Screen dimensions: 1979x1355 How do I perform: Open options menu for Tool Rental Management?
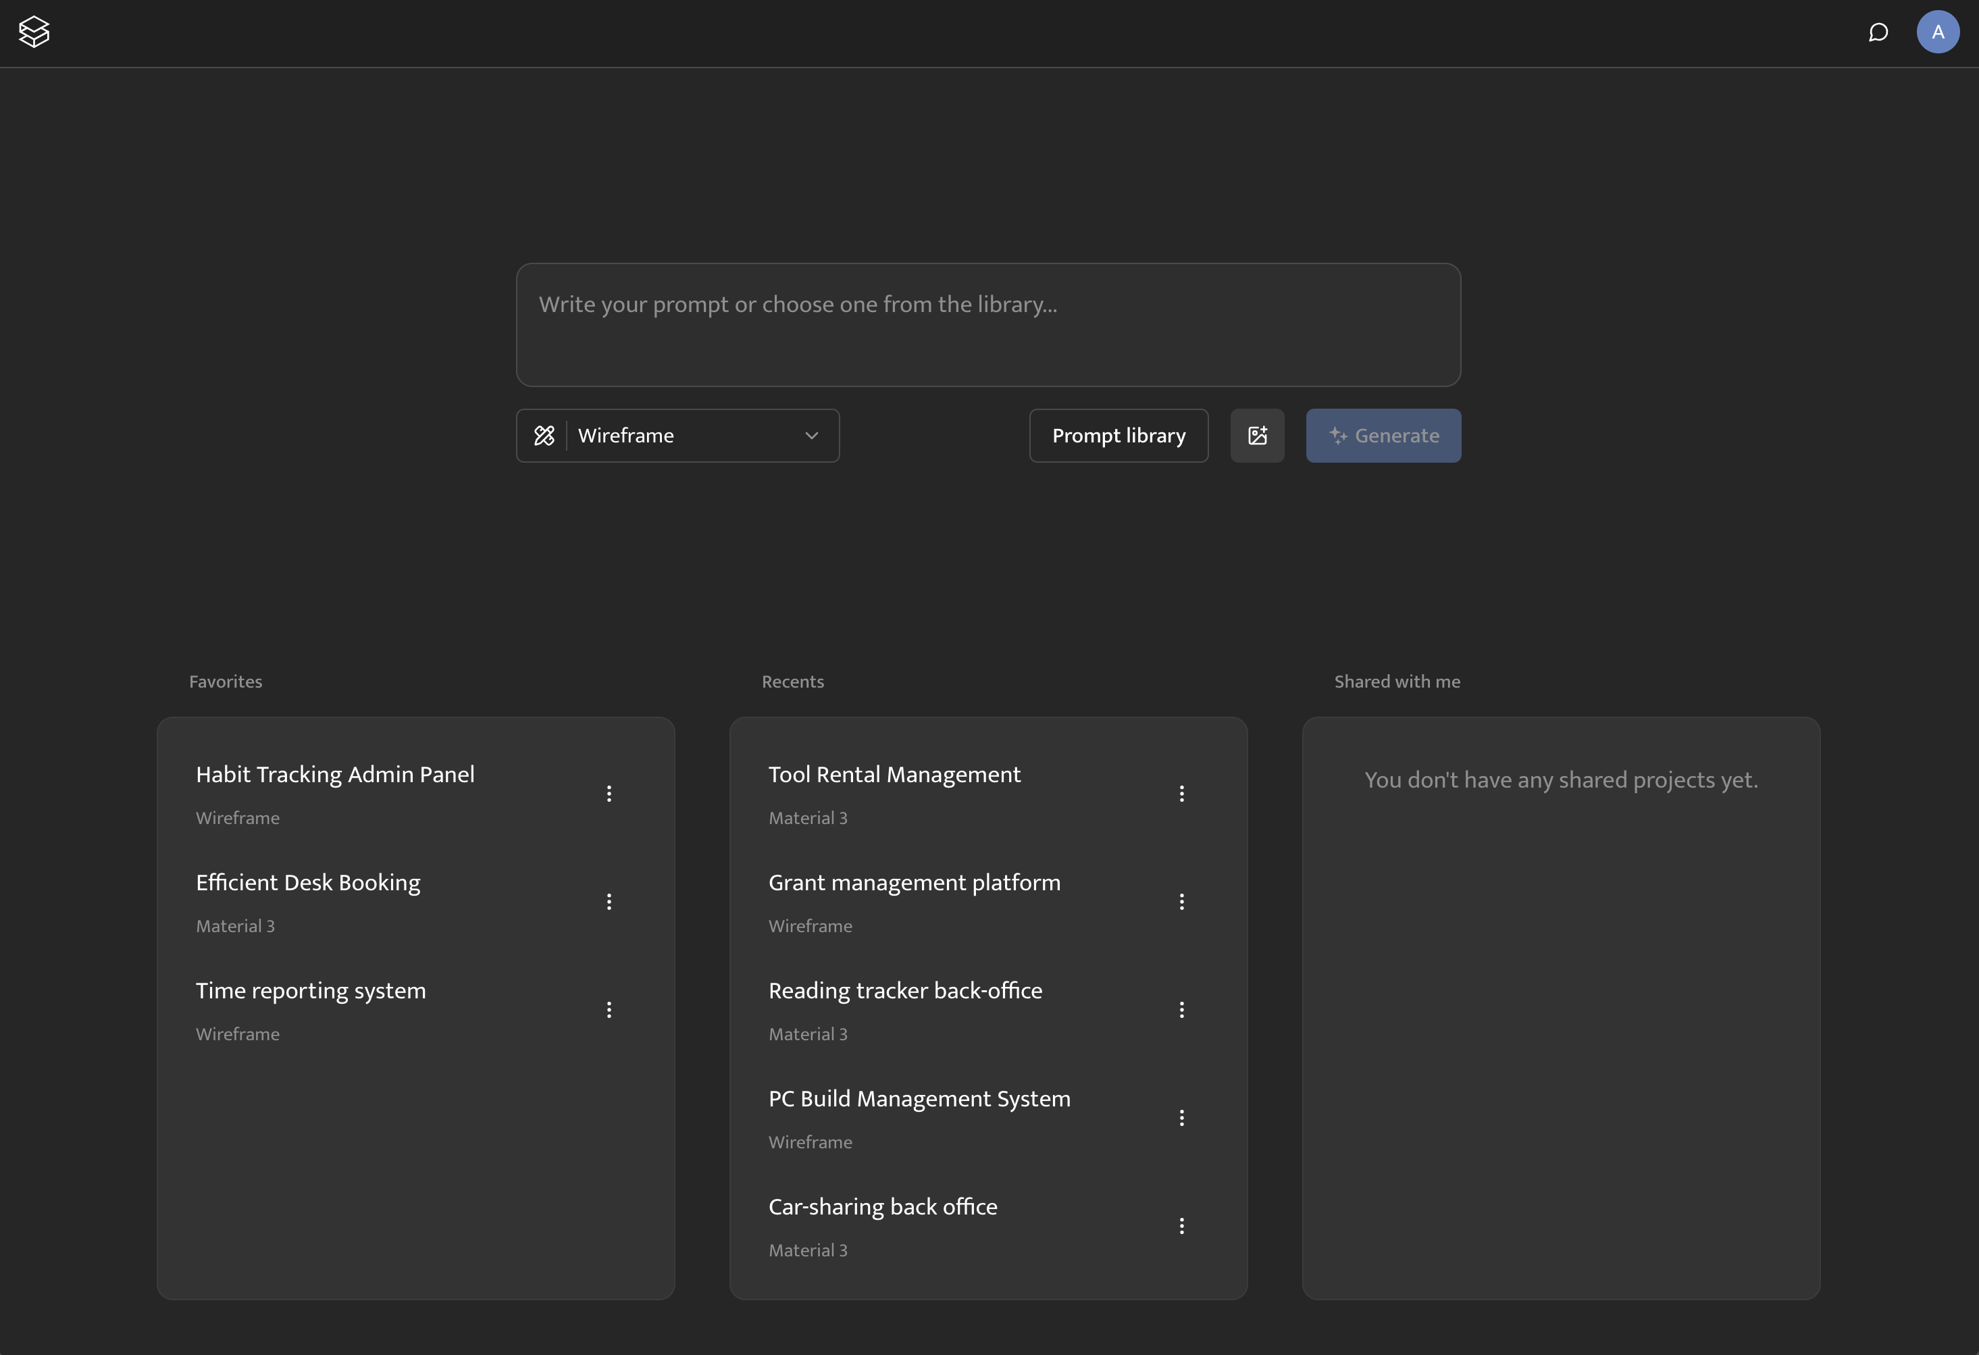click(1183, 793)
